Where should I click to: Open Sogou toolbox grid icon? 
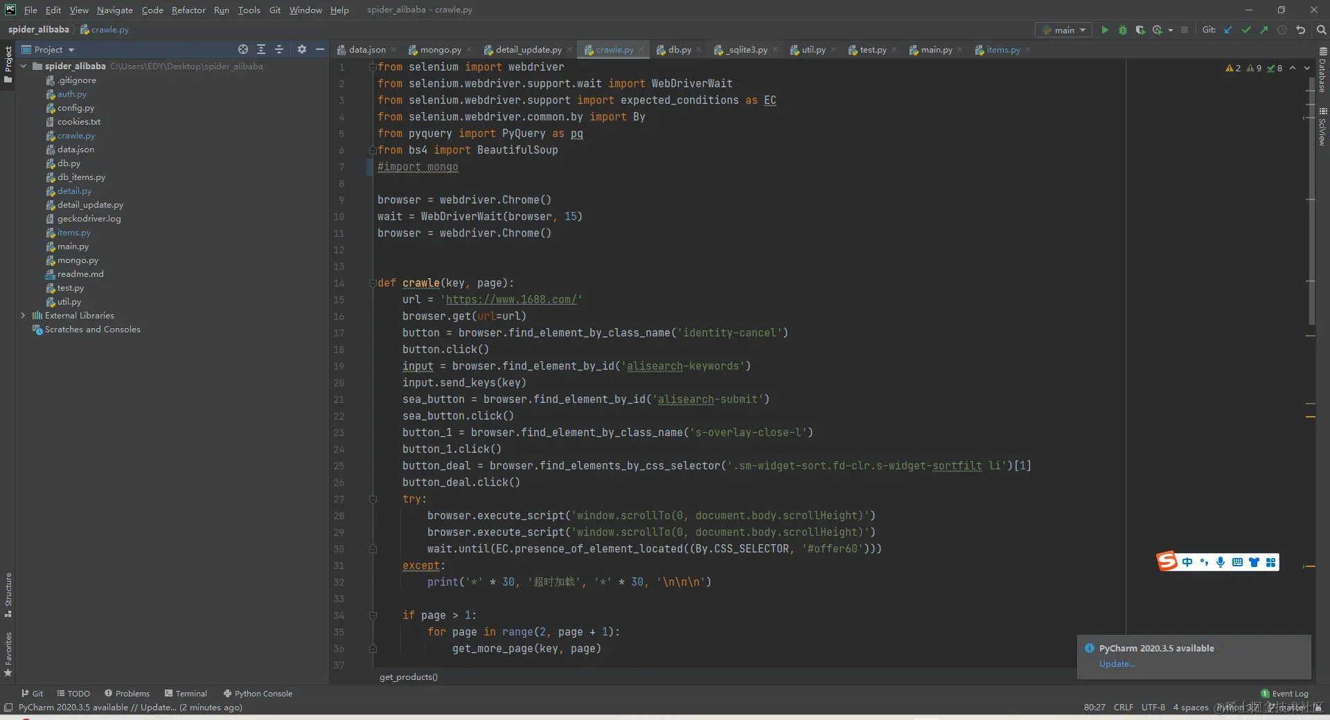[x=1270, y=562]
